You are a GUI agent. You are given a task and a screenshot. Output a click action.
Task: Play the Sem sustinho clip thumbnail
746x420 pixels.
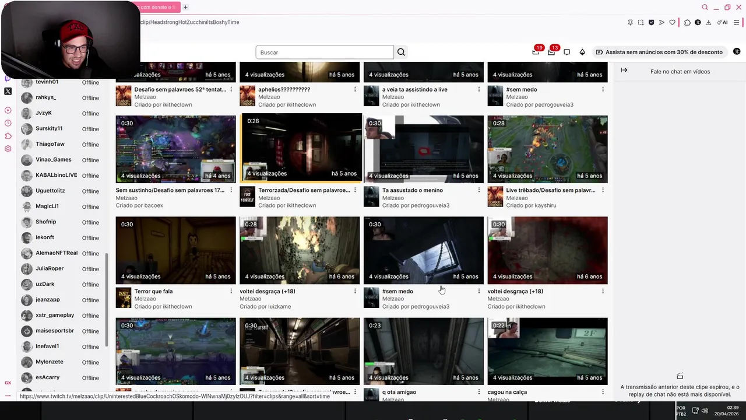(175, 149)
